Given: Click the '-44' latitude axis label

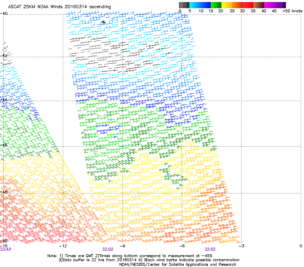Looking at the screenshot, I should point(4,100).
